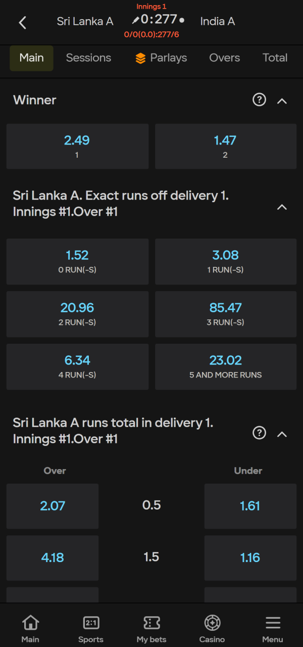This screenshot has height=647, width=303.
Task: Select Winner odds 2.49 for team 1
Action: (x=77, y=146)
